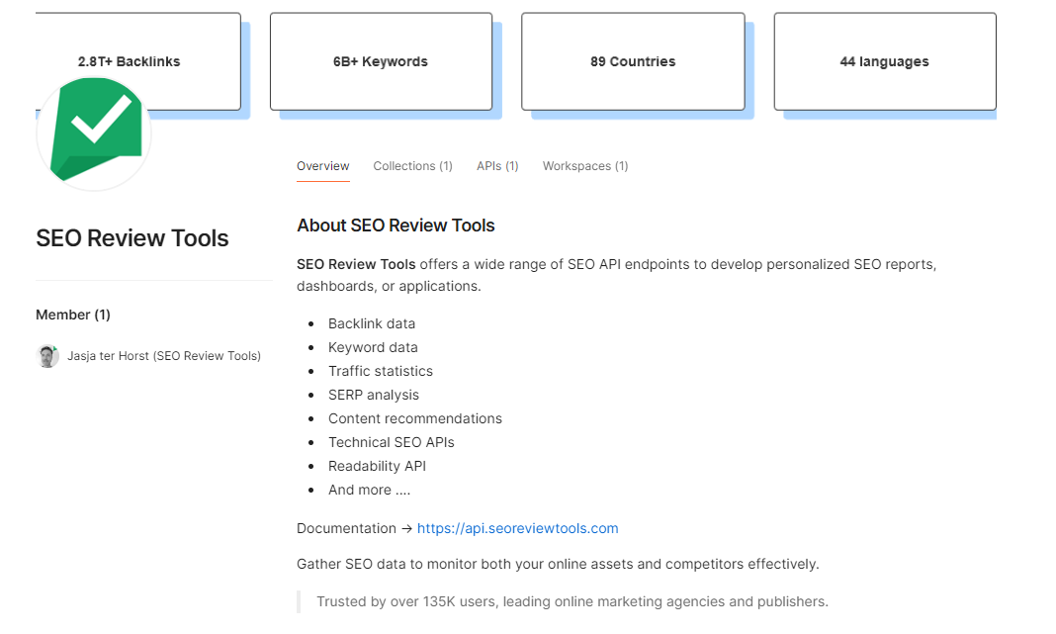Switch to the APIs (1) tab
This screenshot has height=634, width=1056.
[497, 165]
